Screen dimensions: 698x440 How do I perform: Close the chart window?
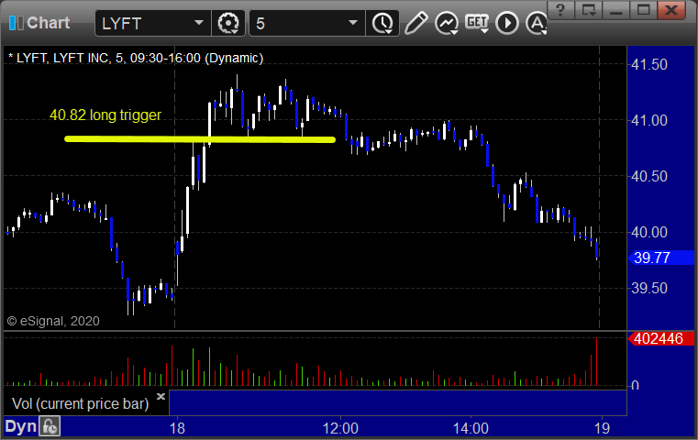point(671,10)
